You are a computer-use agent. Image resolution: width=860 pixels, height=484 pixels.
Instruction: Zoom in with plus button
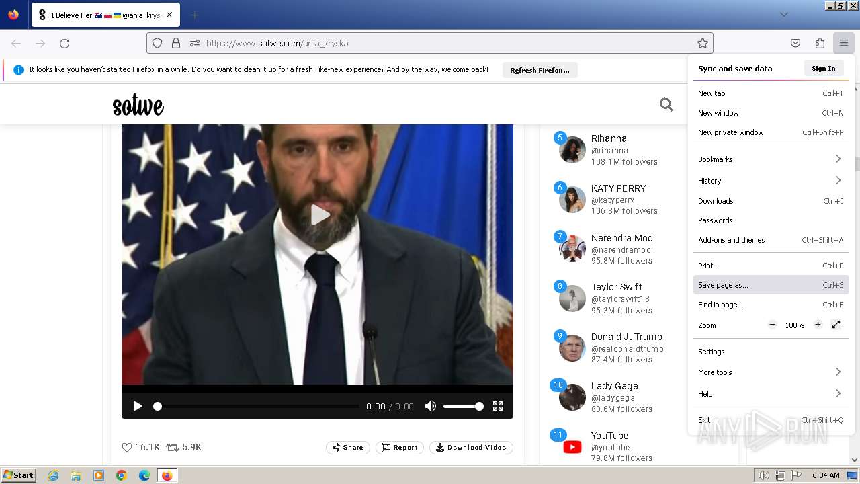click(x=818, y=325)
